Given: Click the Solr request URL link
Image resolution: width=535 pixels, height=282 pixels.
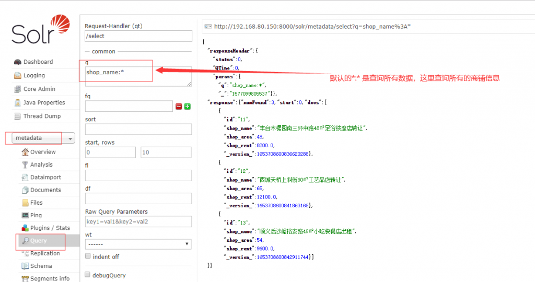Looking at the screenshot, I should tap(312, 26).
